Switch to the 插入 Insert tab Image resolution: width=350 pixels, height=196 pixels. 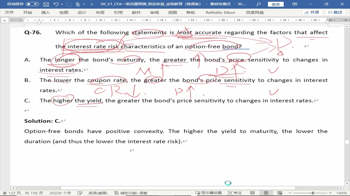45,13
